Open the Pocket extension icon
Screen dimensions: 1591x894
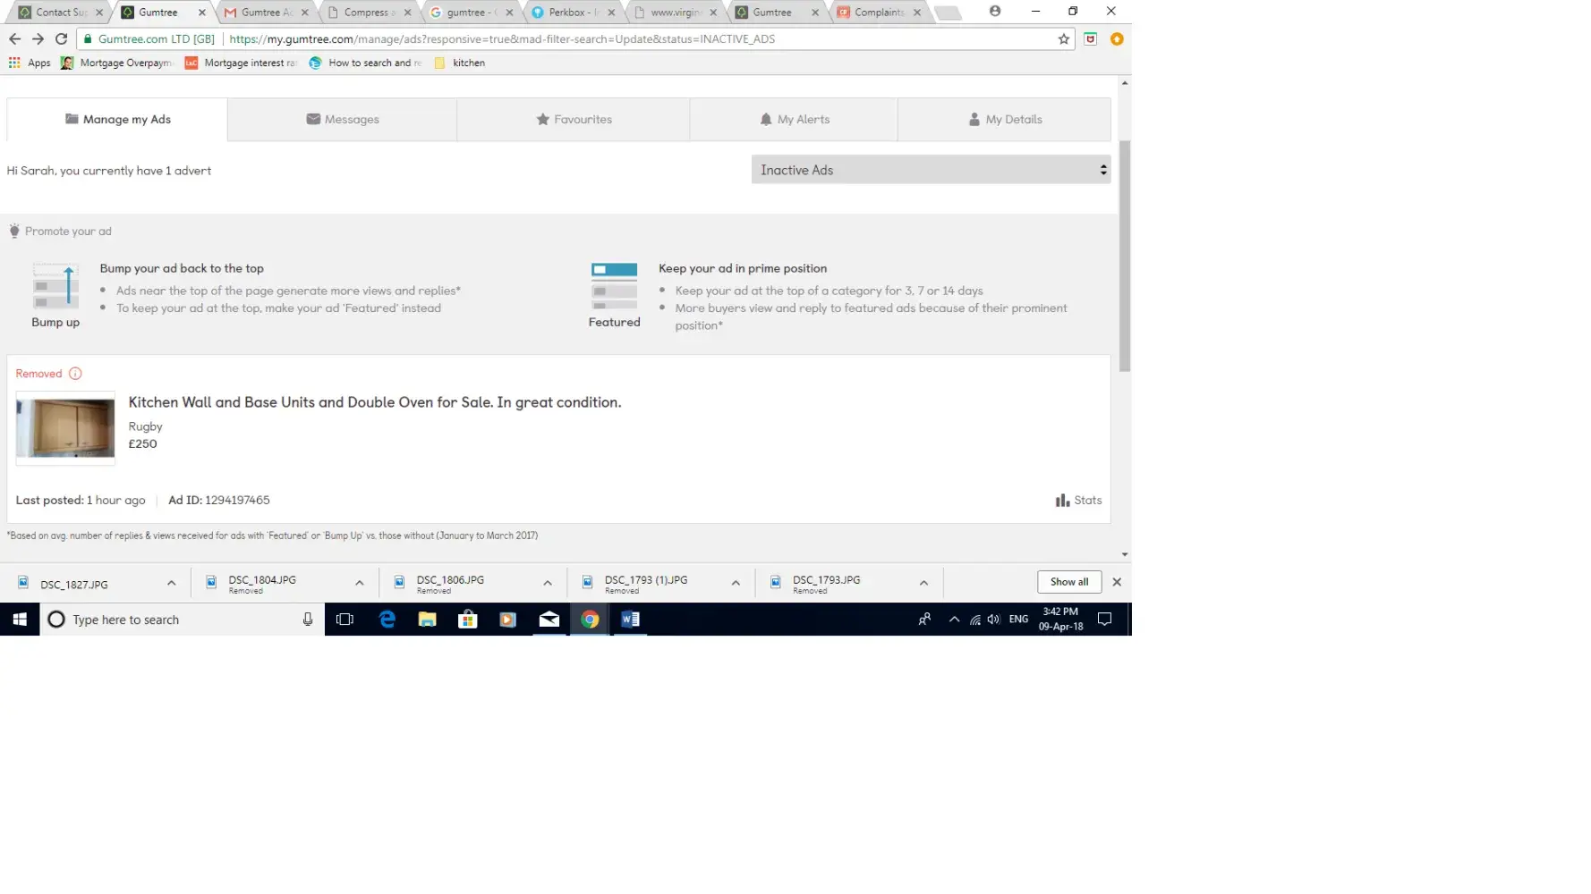(x=1090, y=39)
